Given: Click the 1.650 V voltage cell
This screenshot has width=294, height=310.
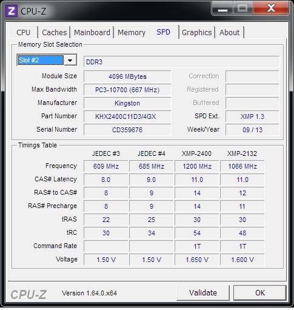Looking at the screenshot, I should (x=197, y=260).
